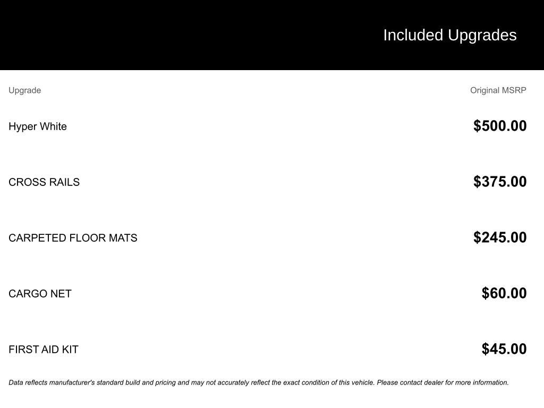Screen dimensions: 544x408
Task: Click the $245.00 floor mats price
Action: coord(500,237)
